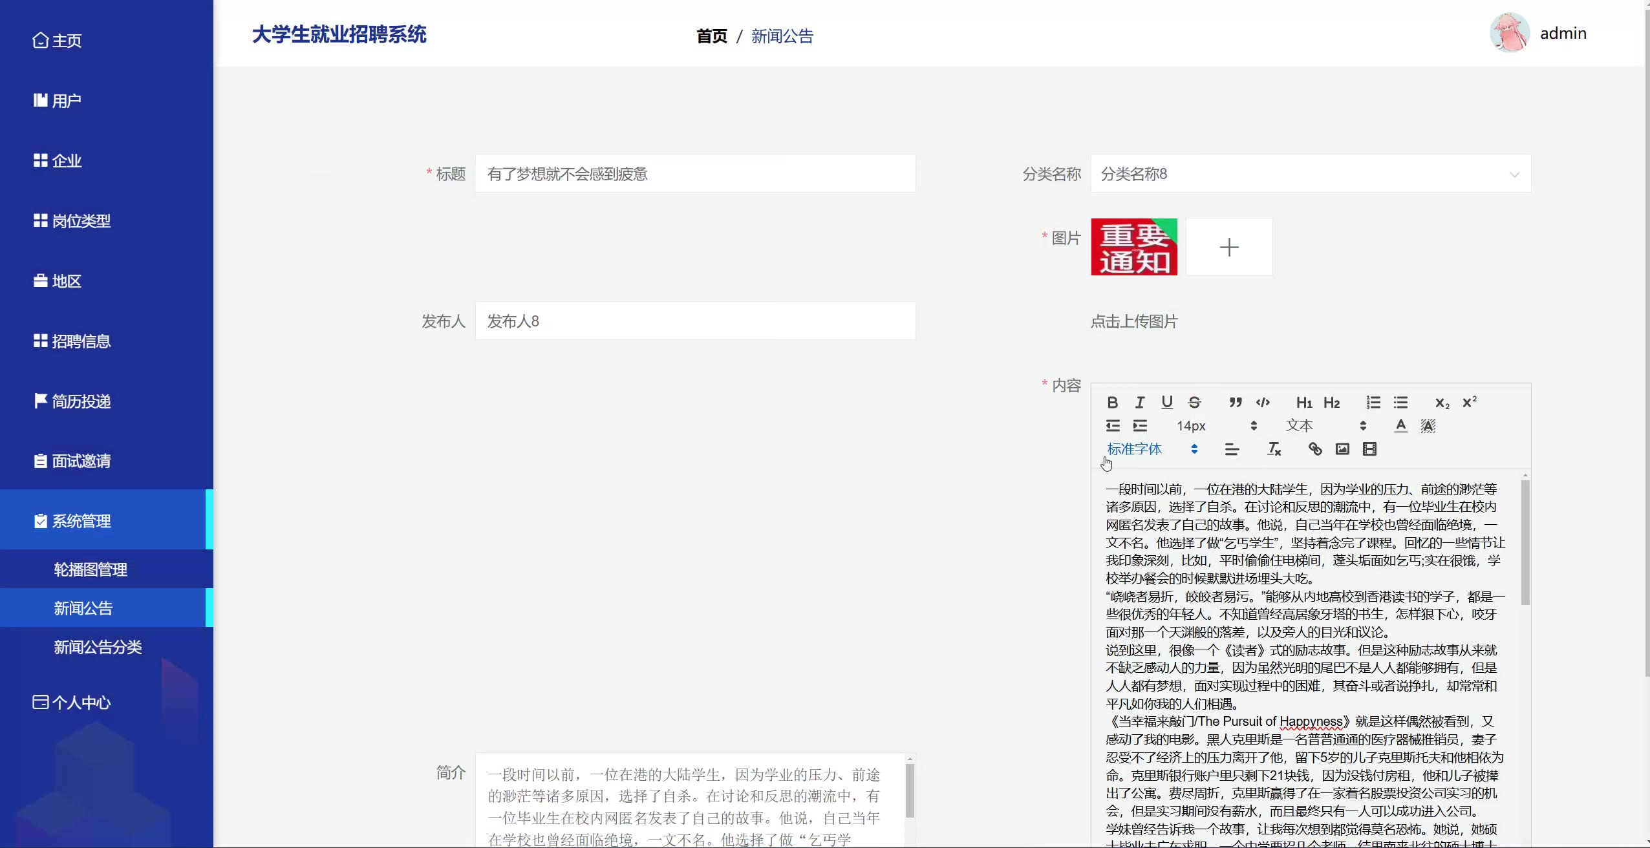Apply italic formatting in the content editor
The height and width of the screenshot is (848, 1650).
tap(1140, 403)
